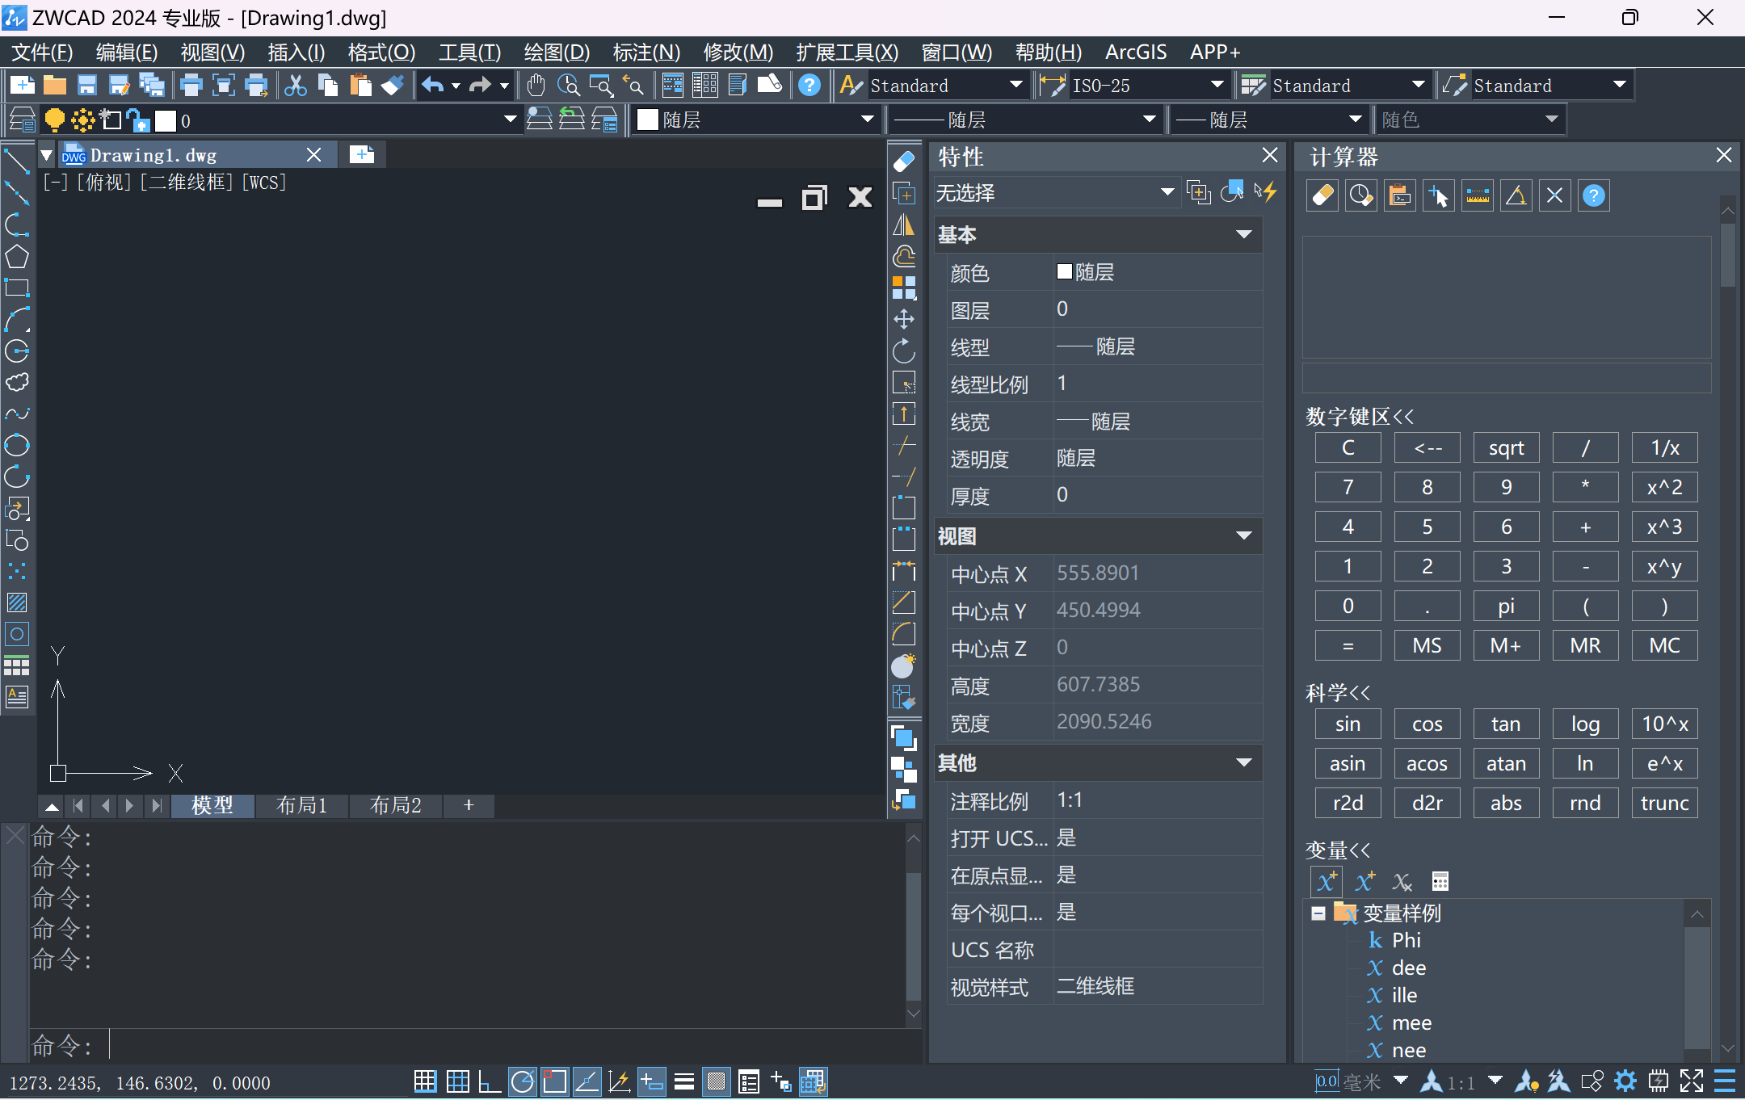Click calculator Angle of Line icon
Screen dimensions: 1745x1100
tap(1516, 195)
